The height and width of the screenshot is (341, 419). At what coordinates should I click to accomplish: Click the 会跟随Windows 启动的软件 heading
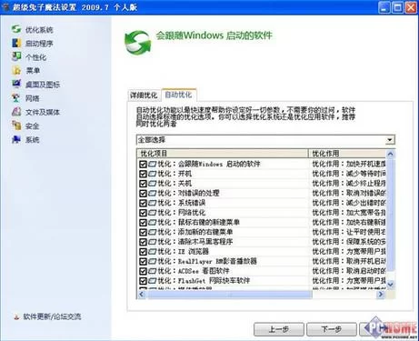tap(214, 35)
